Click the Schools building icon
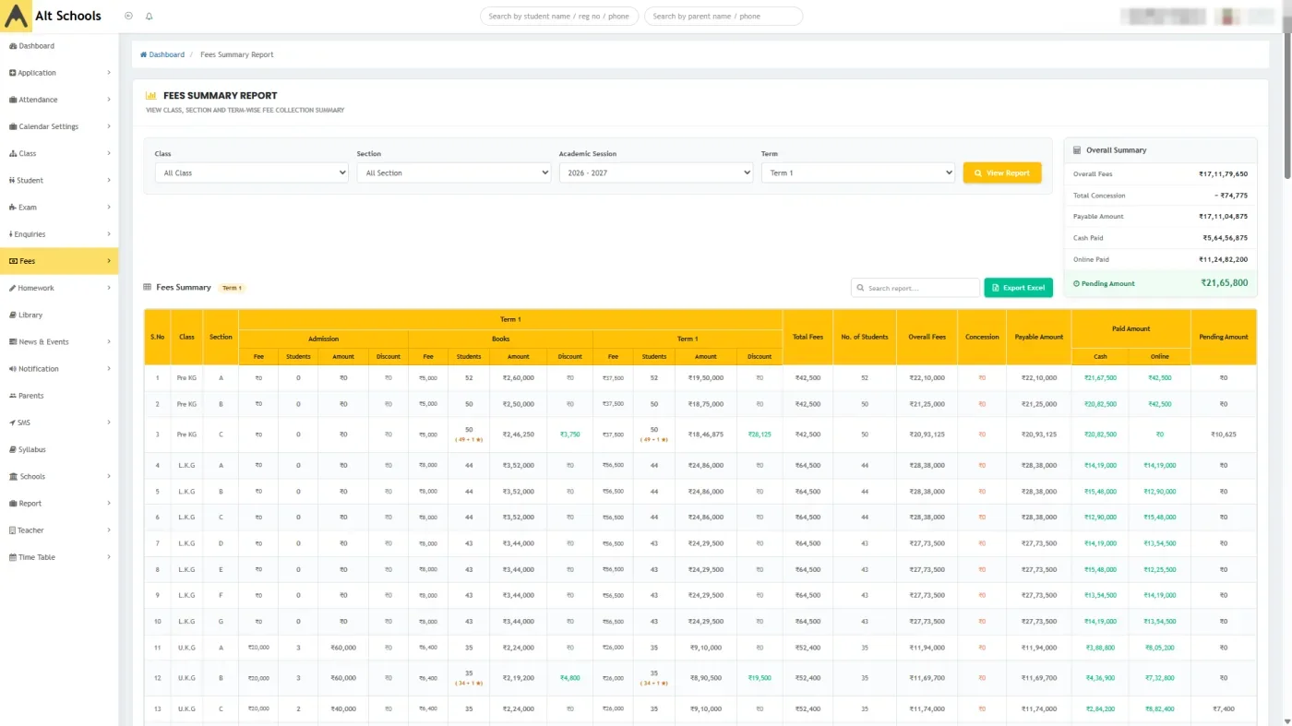The height and width of the screenshot is (726, 1292). pyautogui.click(x=13, y=476)
